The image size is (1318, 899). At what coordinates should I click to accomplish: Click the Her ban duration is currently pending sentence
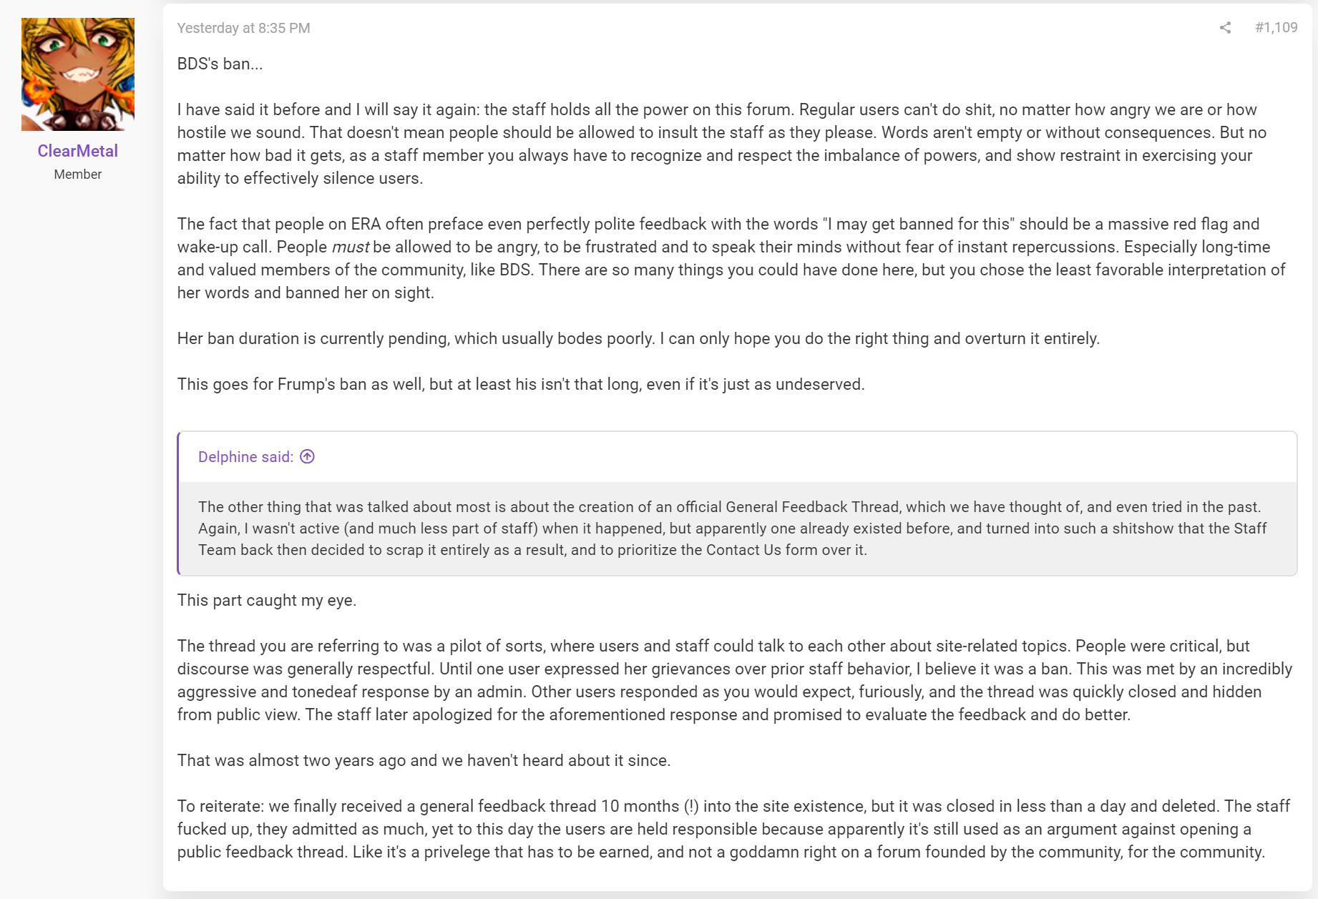638,338
